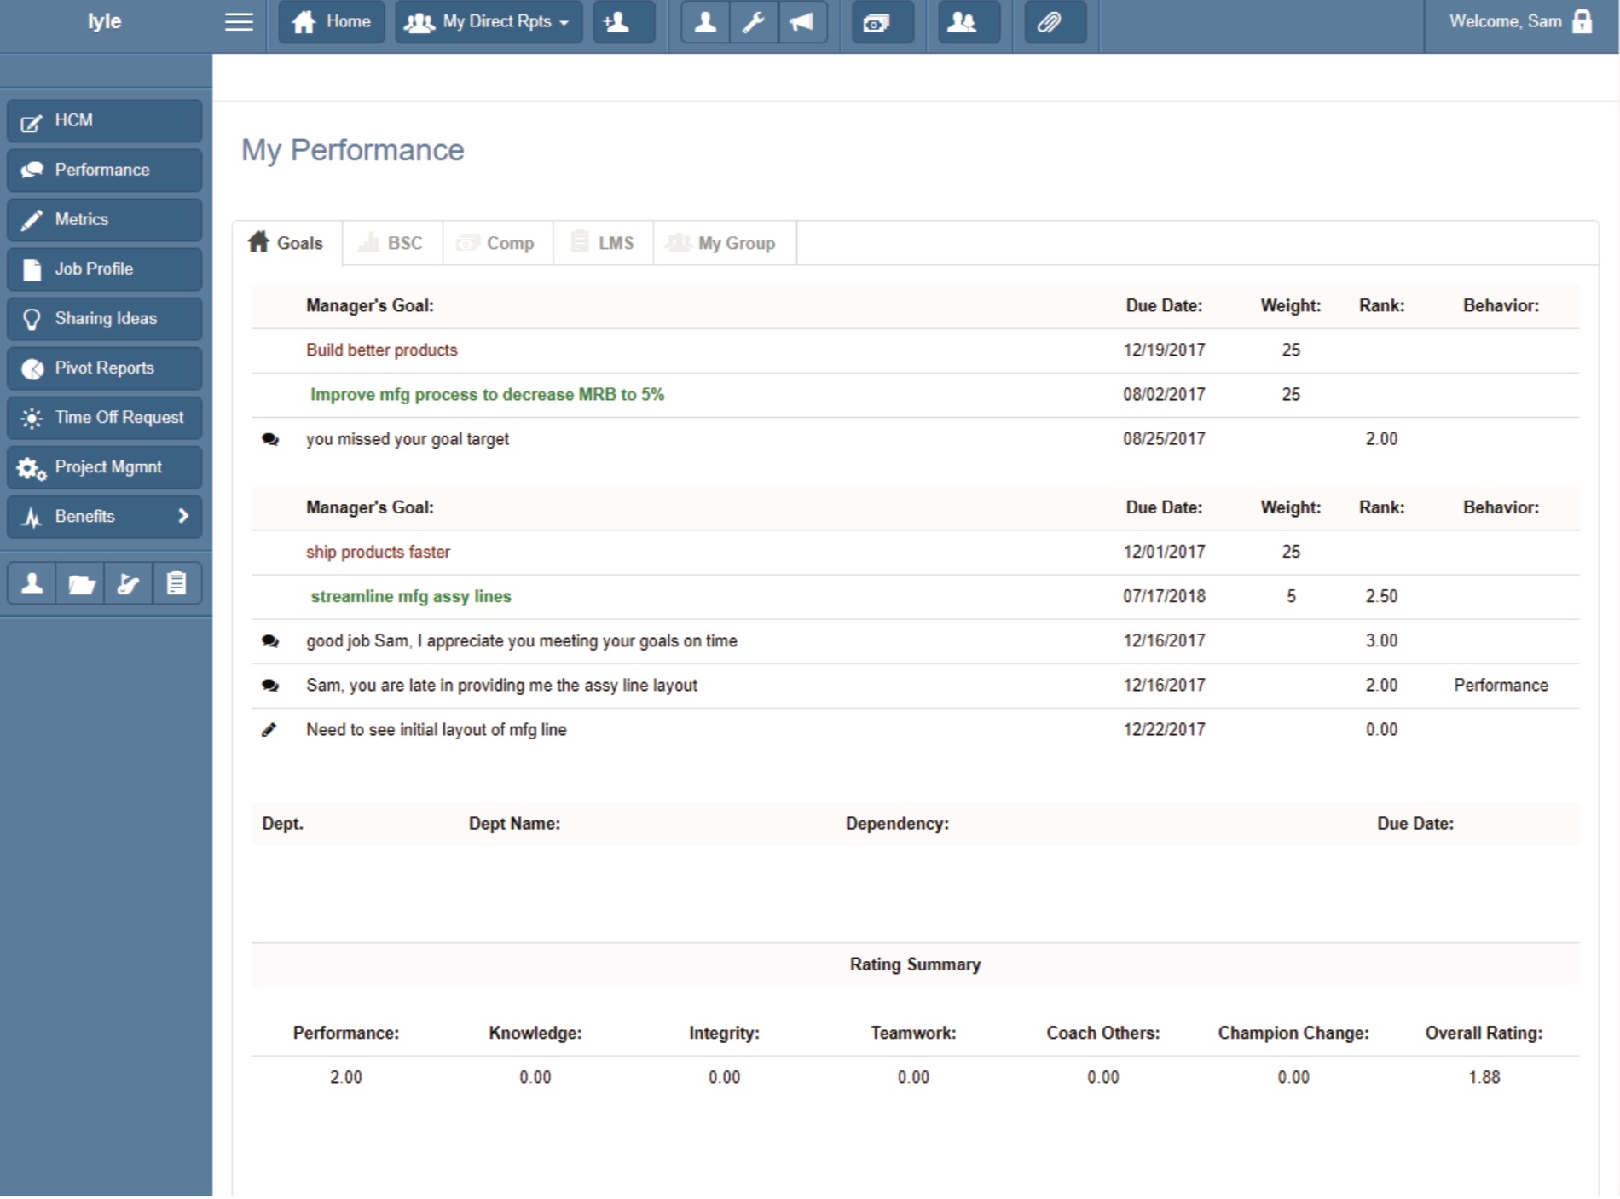
Task: Click the 'you missed your goal target' comment text
Action: (x=408, y=439)
